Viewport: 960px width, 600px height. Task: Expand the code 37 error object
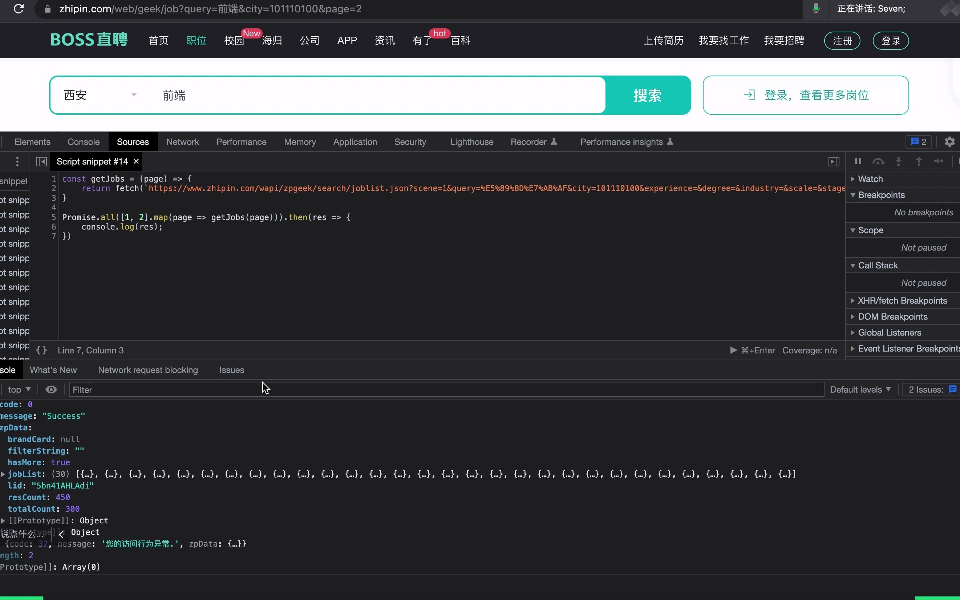pos(125,544)
